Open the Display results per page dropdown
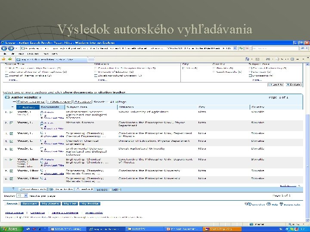 click(x=22, y=195)
